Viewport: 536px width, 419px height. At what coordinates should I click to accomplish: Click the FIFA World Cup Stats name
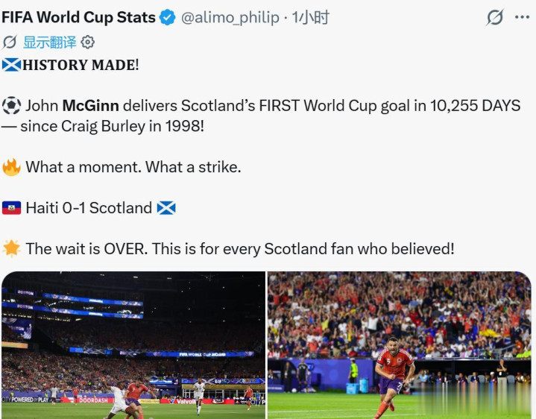(78, 17)
